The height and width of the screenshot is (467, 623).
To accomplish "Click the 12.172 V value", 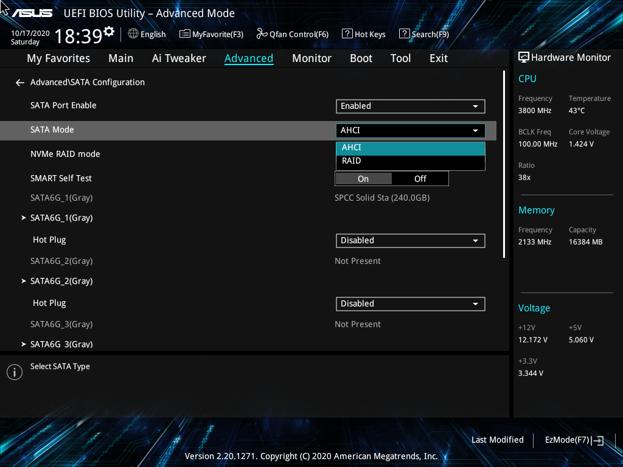I will (x=533, y=341).
